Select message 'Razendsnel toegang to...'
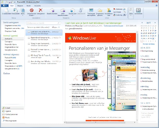This screenshot has height=128, width=159. tap(44, 39)
